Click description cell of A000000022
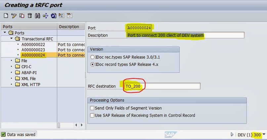 [71, 44]
